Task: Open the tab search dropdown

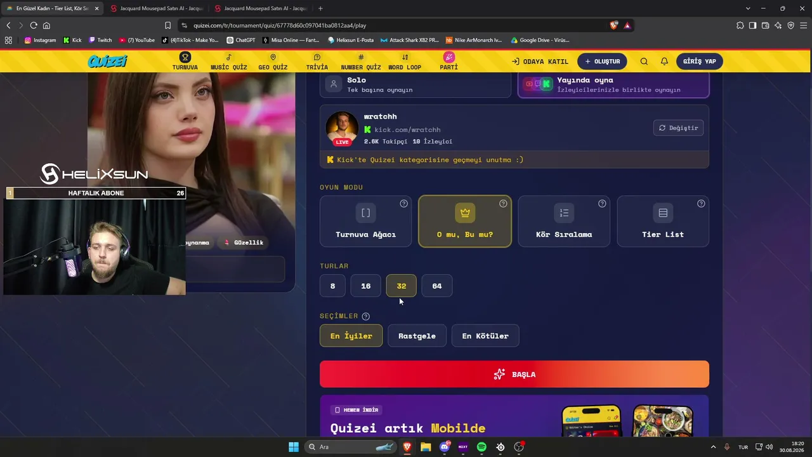Action: [x=748, y=8]
